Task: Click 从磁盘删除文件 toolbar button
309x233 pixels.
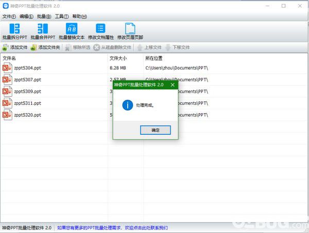Action: [x=112, y=47]
